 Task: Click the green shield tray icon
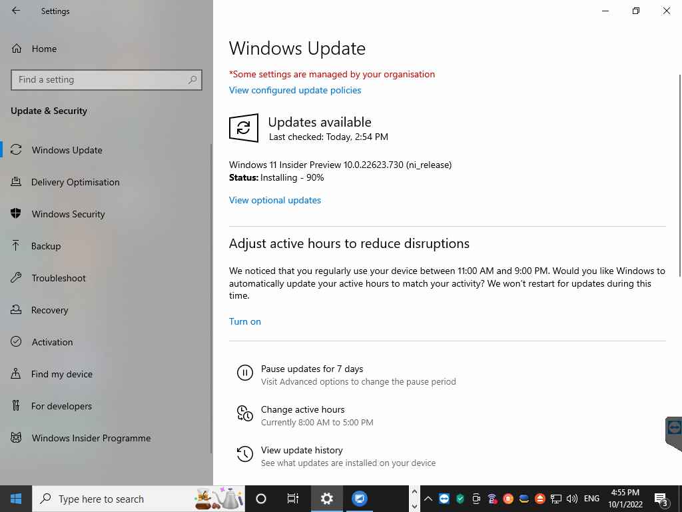tap(460, 499)
